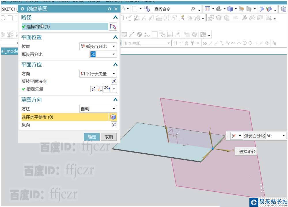Select the 选择水平参考 (0) row
288x207 pixels.
pyautogui.click(x=65, y=117)
